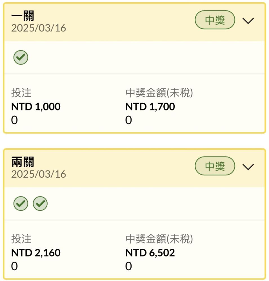Viewport: 269px width, 281px height.
Task: Click the green check icon in the 一關 card
Action: (x=21, y=57)
